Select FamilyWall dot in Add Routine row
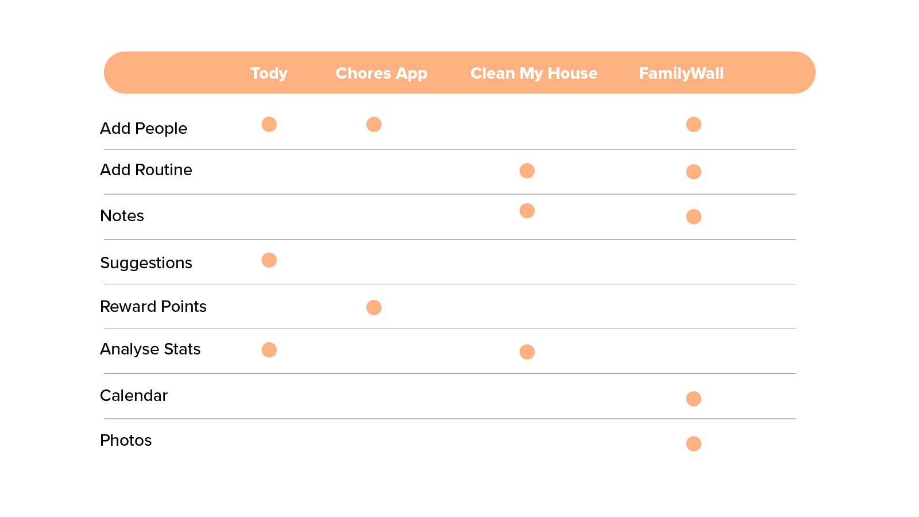Image resolution: width=919 pixels, height=517 pixels. point(694,172)
